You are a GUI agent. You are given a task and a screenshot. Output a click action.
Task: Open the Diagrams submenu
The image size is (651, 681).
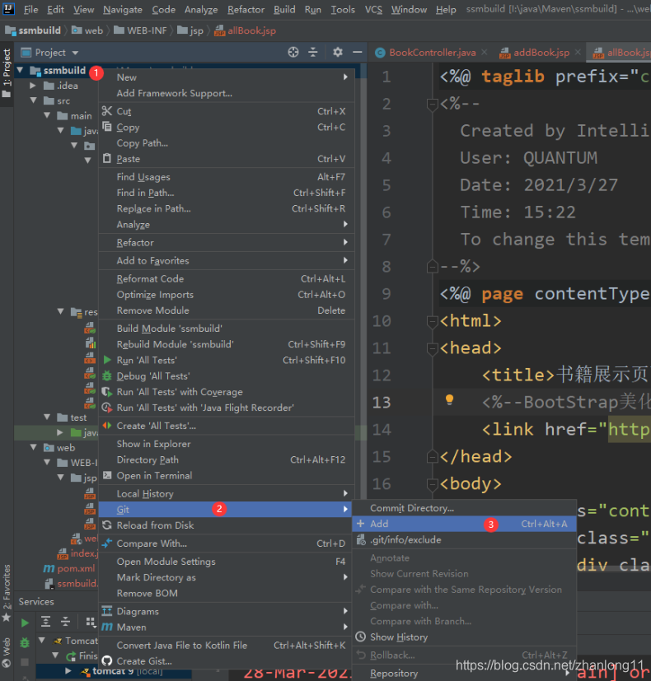[x=227, y=612]
